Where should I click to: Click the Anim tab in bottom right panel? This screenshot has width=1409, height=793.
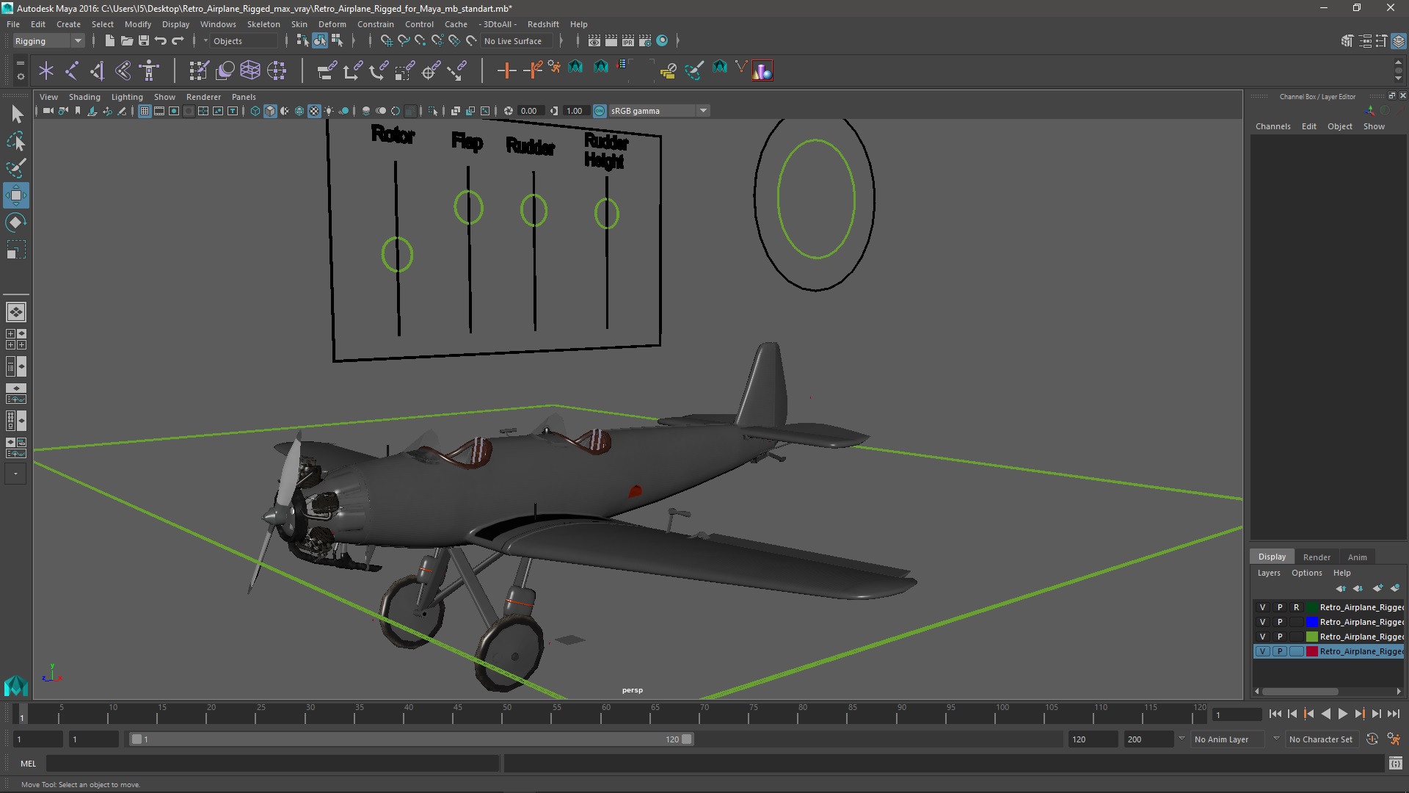click(x=1357, y=557)
